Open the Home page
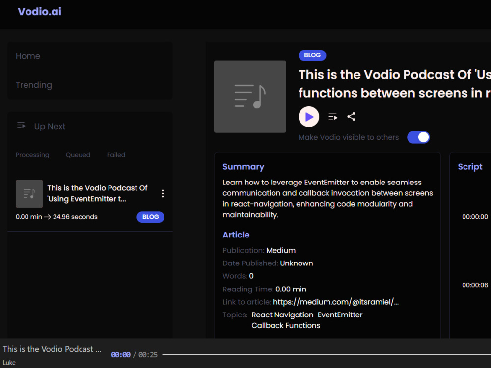 click(x=28, y=56)
